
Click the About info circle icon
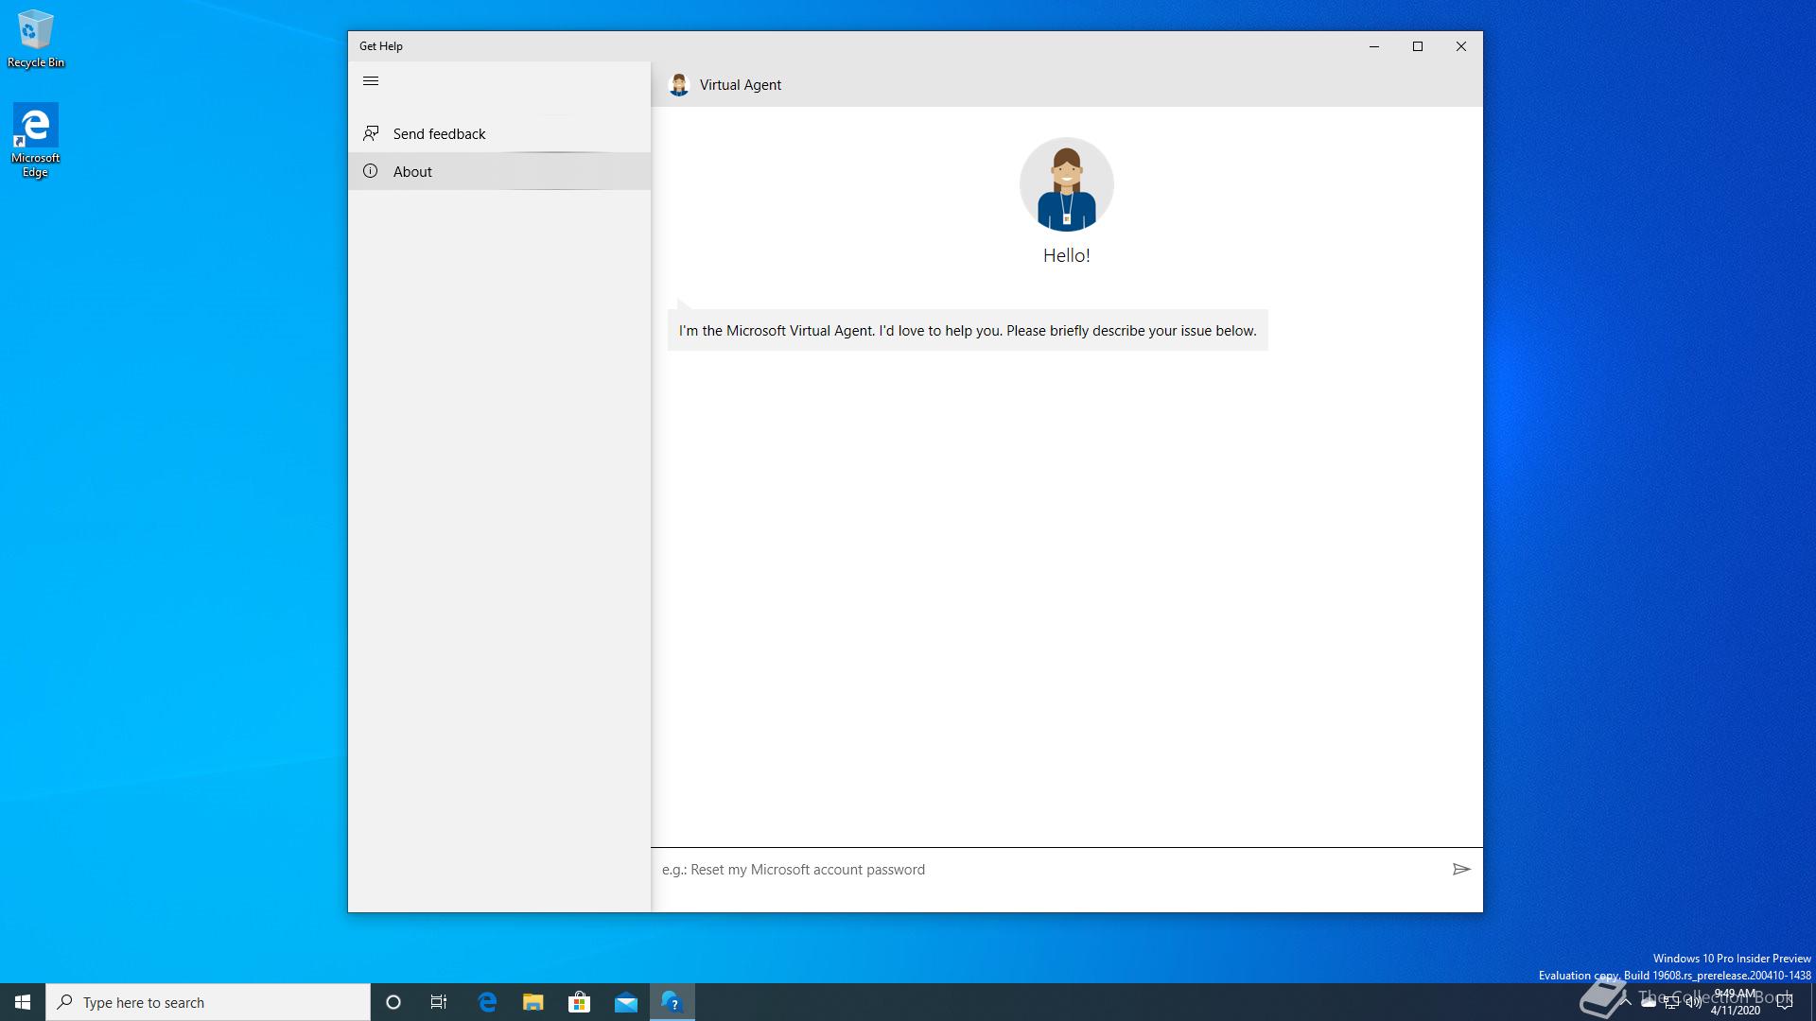pos(371,171)
